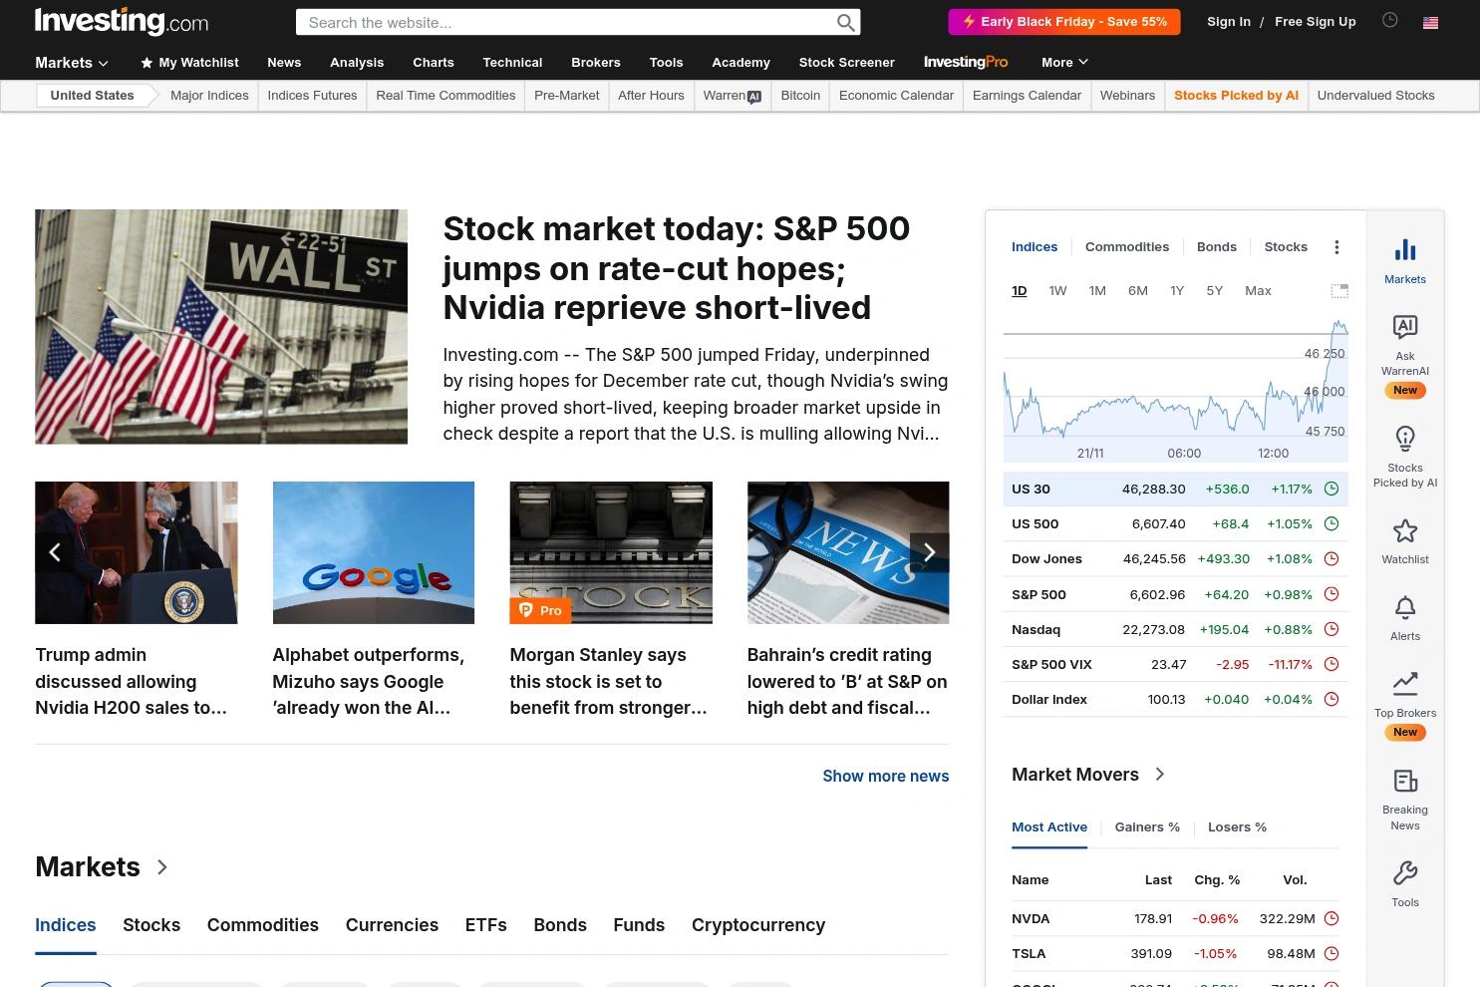This screenshot has width=1480, height=987.
Task: Click the Google article thumbnail
Action: point(373,552)
